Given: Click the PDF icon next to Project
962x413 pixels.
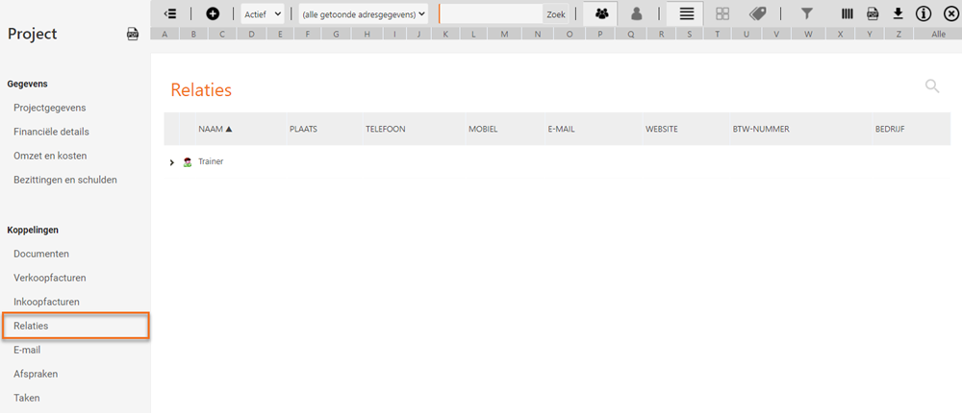Looking at the screenshot, I should 133,35.
